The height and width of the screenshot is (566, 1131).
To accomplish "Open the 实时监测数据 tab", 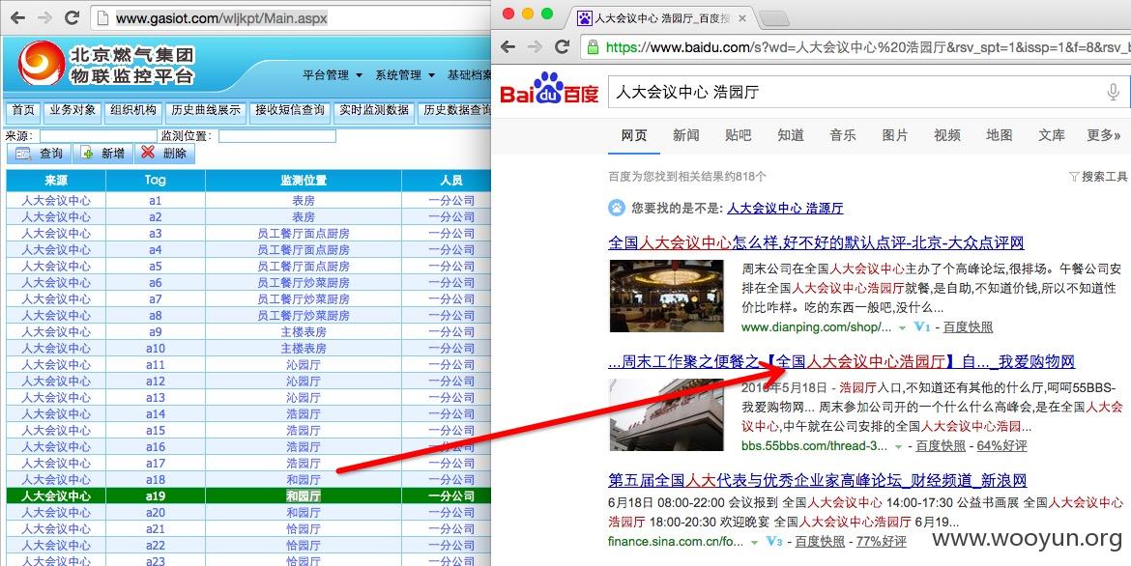I will [374, 111].
